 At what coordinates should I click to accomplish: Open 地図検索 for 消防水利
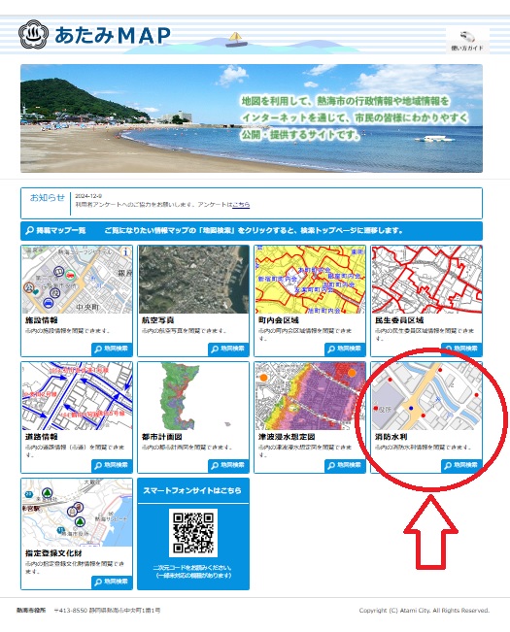click(x=461, y=466)
